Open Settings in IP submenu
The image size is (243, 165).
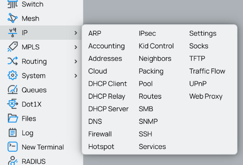click(x=203, y=33)
